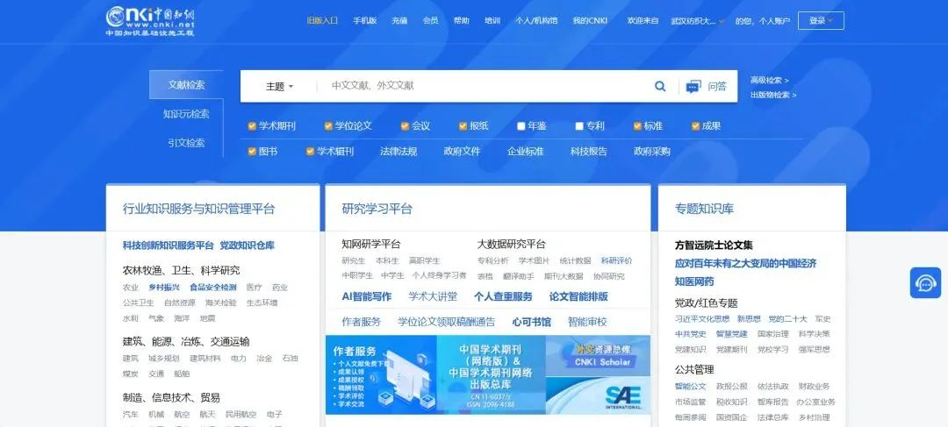Viewport: 948px width, 427px height.
Task: Toggle the 学术期刊 checkbox
Action: (x=252, y=126)
